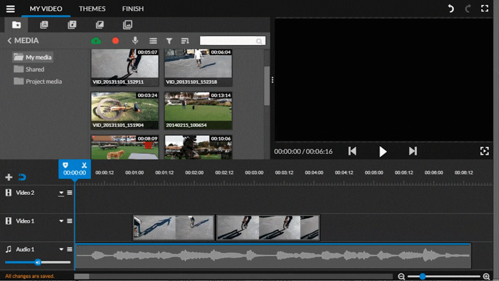Expand Video 2 track dropdown arrow
Screen dimensions: 499x281
click(x=61, y=193)
